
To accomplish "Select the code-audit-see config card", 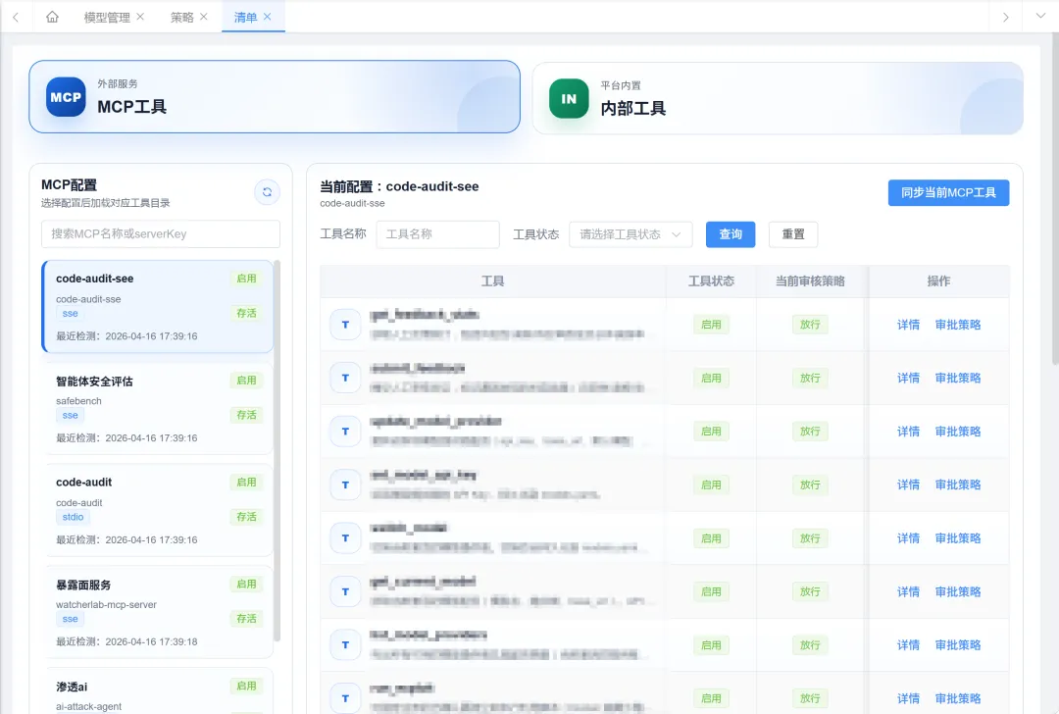I will coord(157,307).
